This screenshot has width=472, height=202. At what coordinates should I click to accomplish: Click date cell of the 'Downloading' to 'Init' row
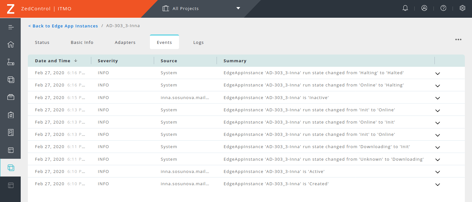coord(60,146)
